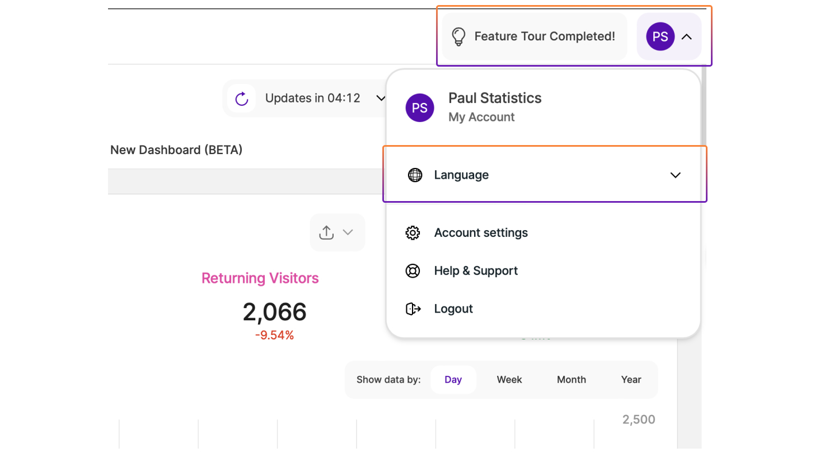
Task: Open the My Account link
Action: [x=481, y=117]
